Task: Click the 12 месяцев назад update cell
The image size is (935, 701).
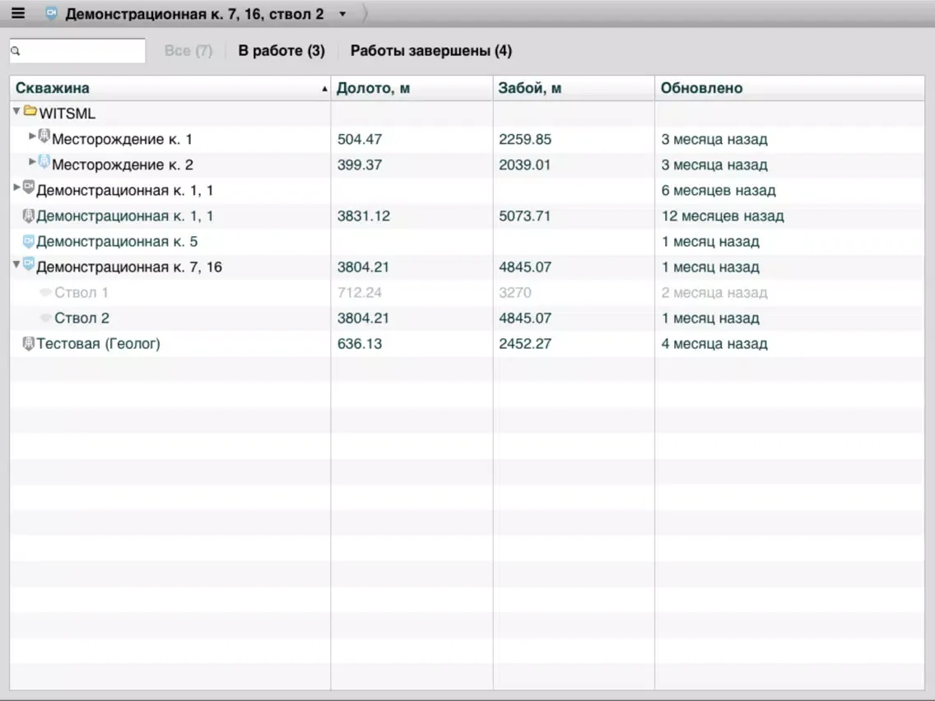Action: click(x=723, y=216)
